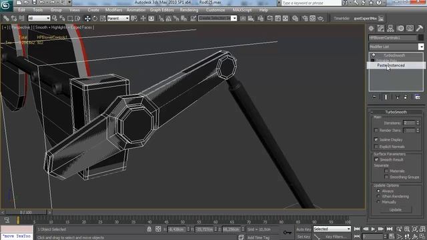Click the Bind to Space Warp tool
This screenshot has height=240, width=427.
click(x=21, y=18)
